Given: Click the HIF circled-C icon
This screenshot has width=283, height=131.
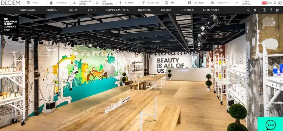Looking at the screenshot, I should click(x=166, y=3).
